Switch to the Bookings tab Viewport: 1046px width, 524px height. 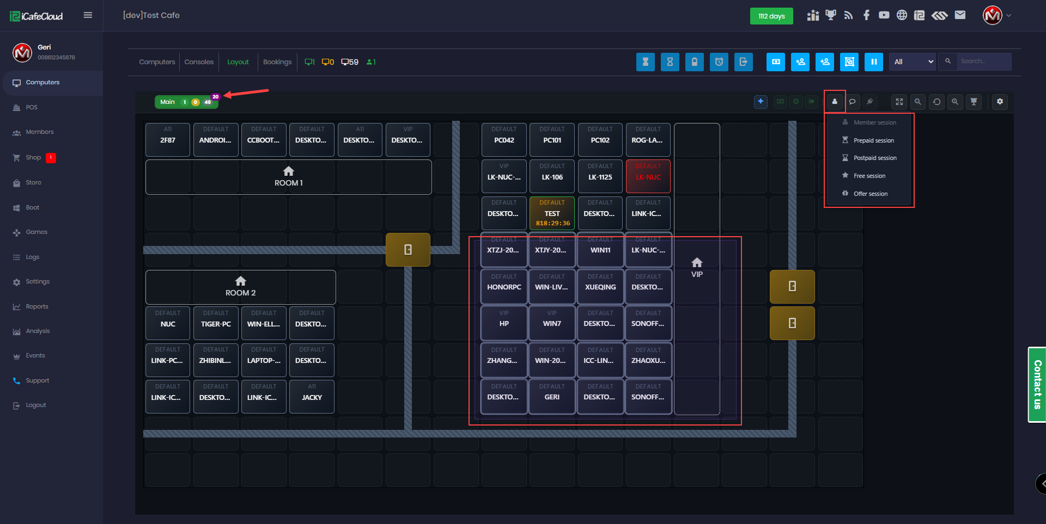[277, 62]
